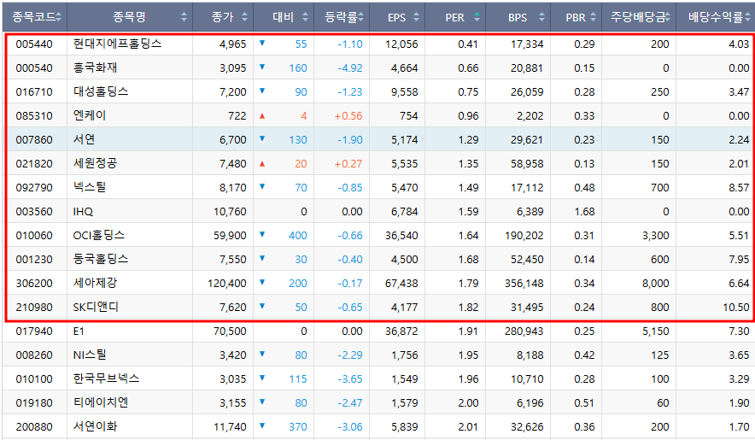Click closing price 59,900 of OCI홀딩스
Screen dimensions: 755x440
(230, 236)
